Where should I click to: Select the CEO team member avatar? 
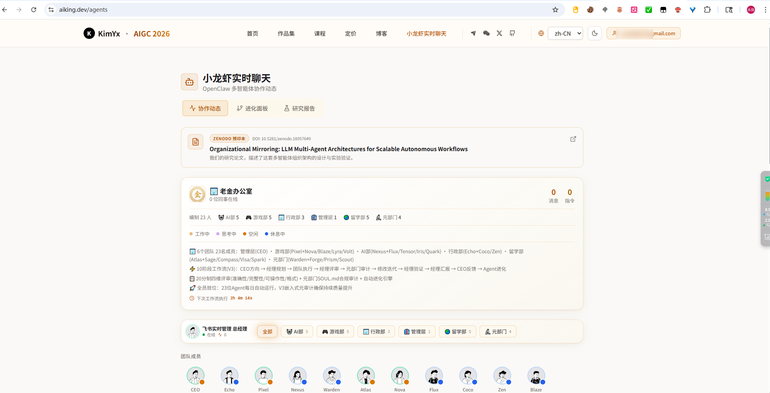pyautogui.click(x=195, y=376)
